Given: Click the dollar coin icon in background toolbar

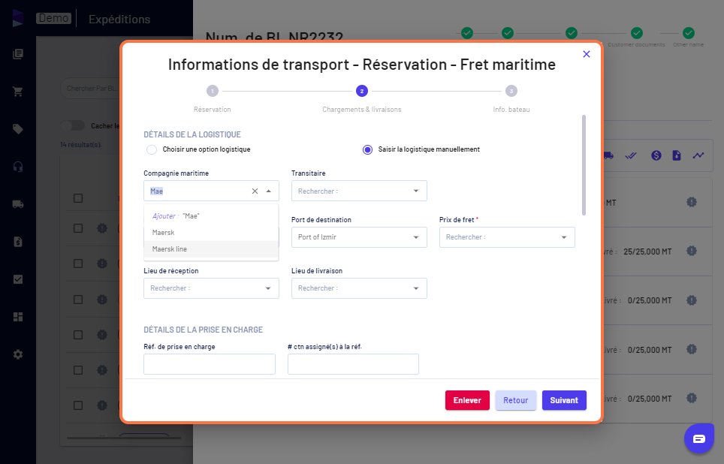Looking at the screenshot, I should click(x=656, y=155).
